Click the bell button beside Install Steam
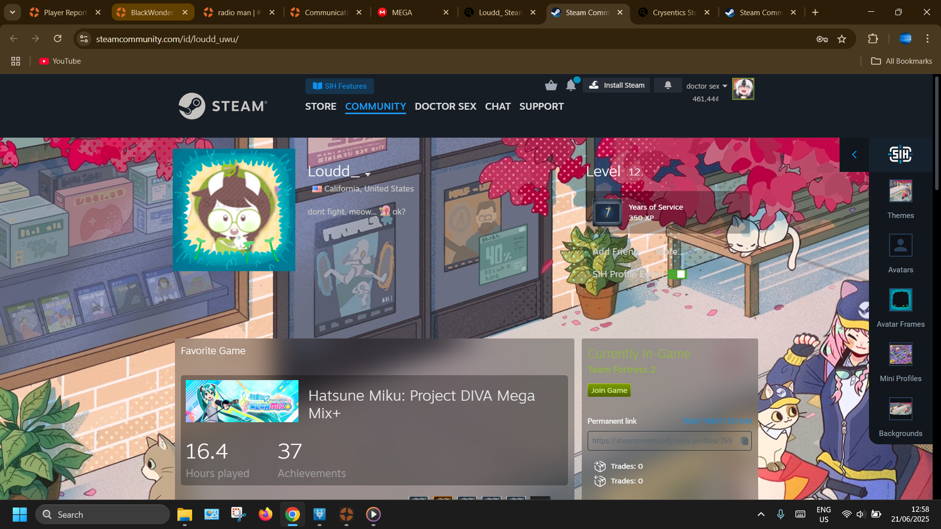The image size is (941, 529). point(668,85)
